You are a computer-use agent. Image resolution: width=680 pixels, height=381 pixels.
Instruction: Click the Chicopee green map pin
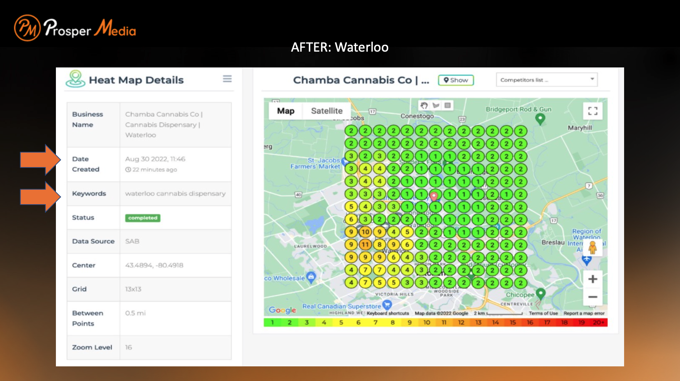coord(541,294)
